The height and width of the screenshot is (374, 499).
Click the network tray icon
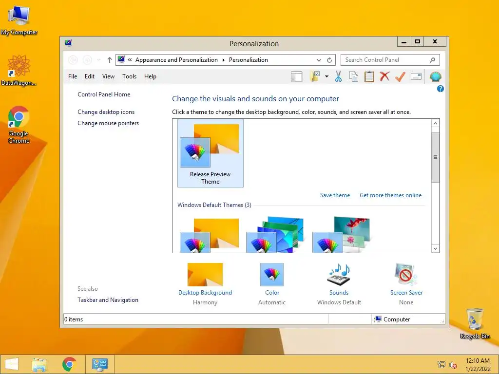pos(441,365)
